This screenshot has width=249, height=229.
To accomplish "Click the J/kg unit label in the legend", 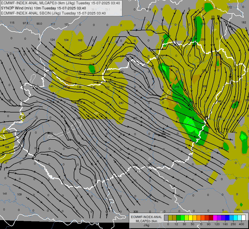I will point(147,225).
